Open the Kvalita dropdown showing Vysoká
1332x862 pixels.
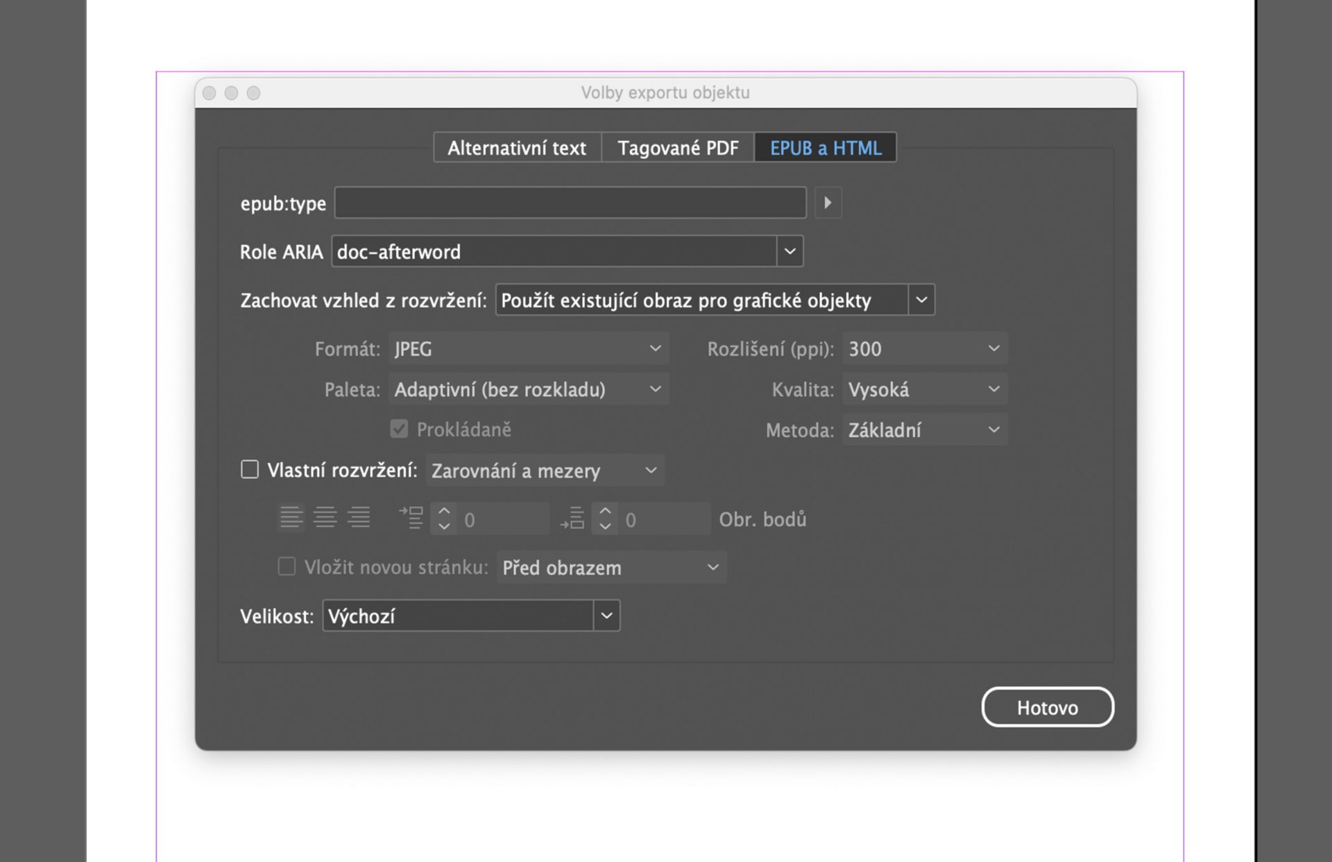click(993, 389)
